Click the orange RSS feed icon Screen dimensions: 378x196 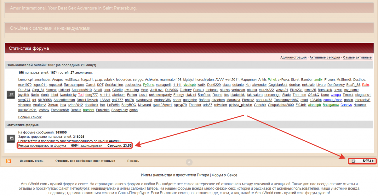9,161
